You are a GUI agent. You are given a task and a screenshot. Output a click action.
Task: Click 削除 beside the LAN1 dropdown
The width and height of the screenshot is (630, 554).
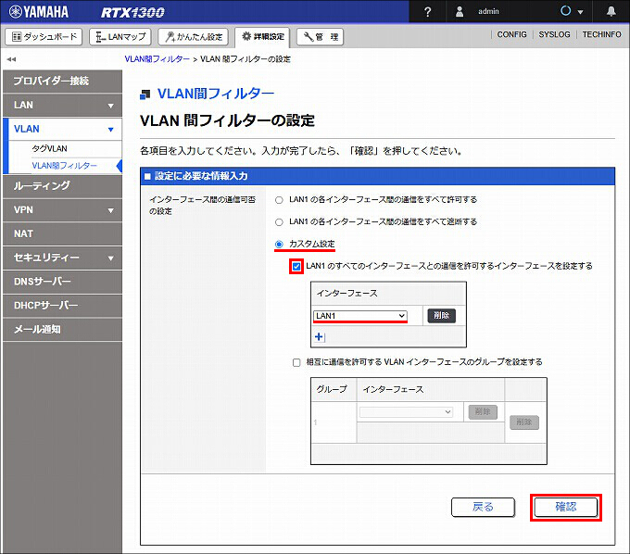[441, 315]
